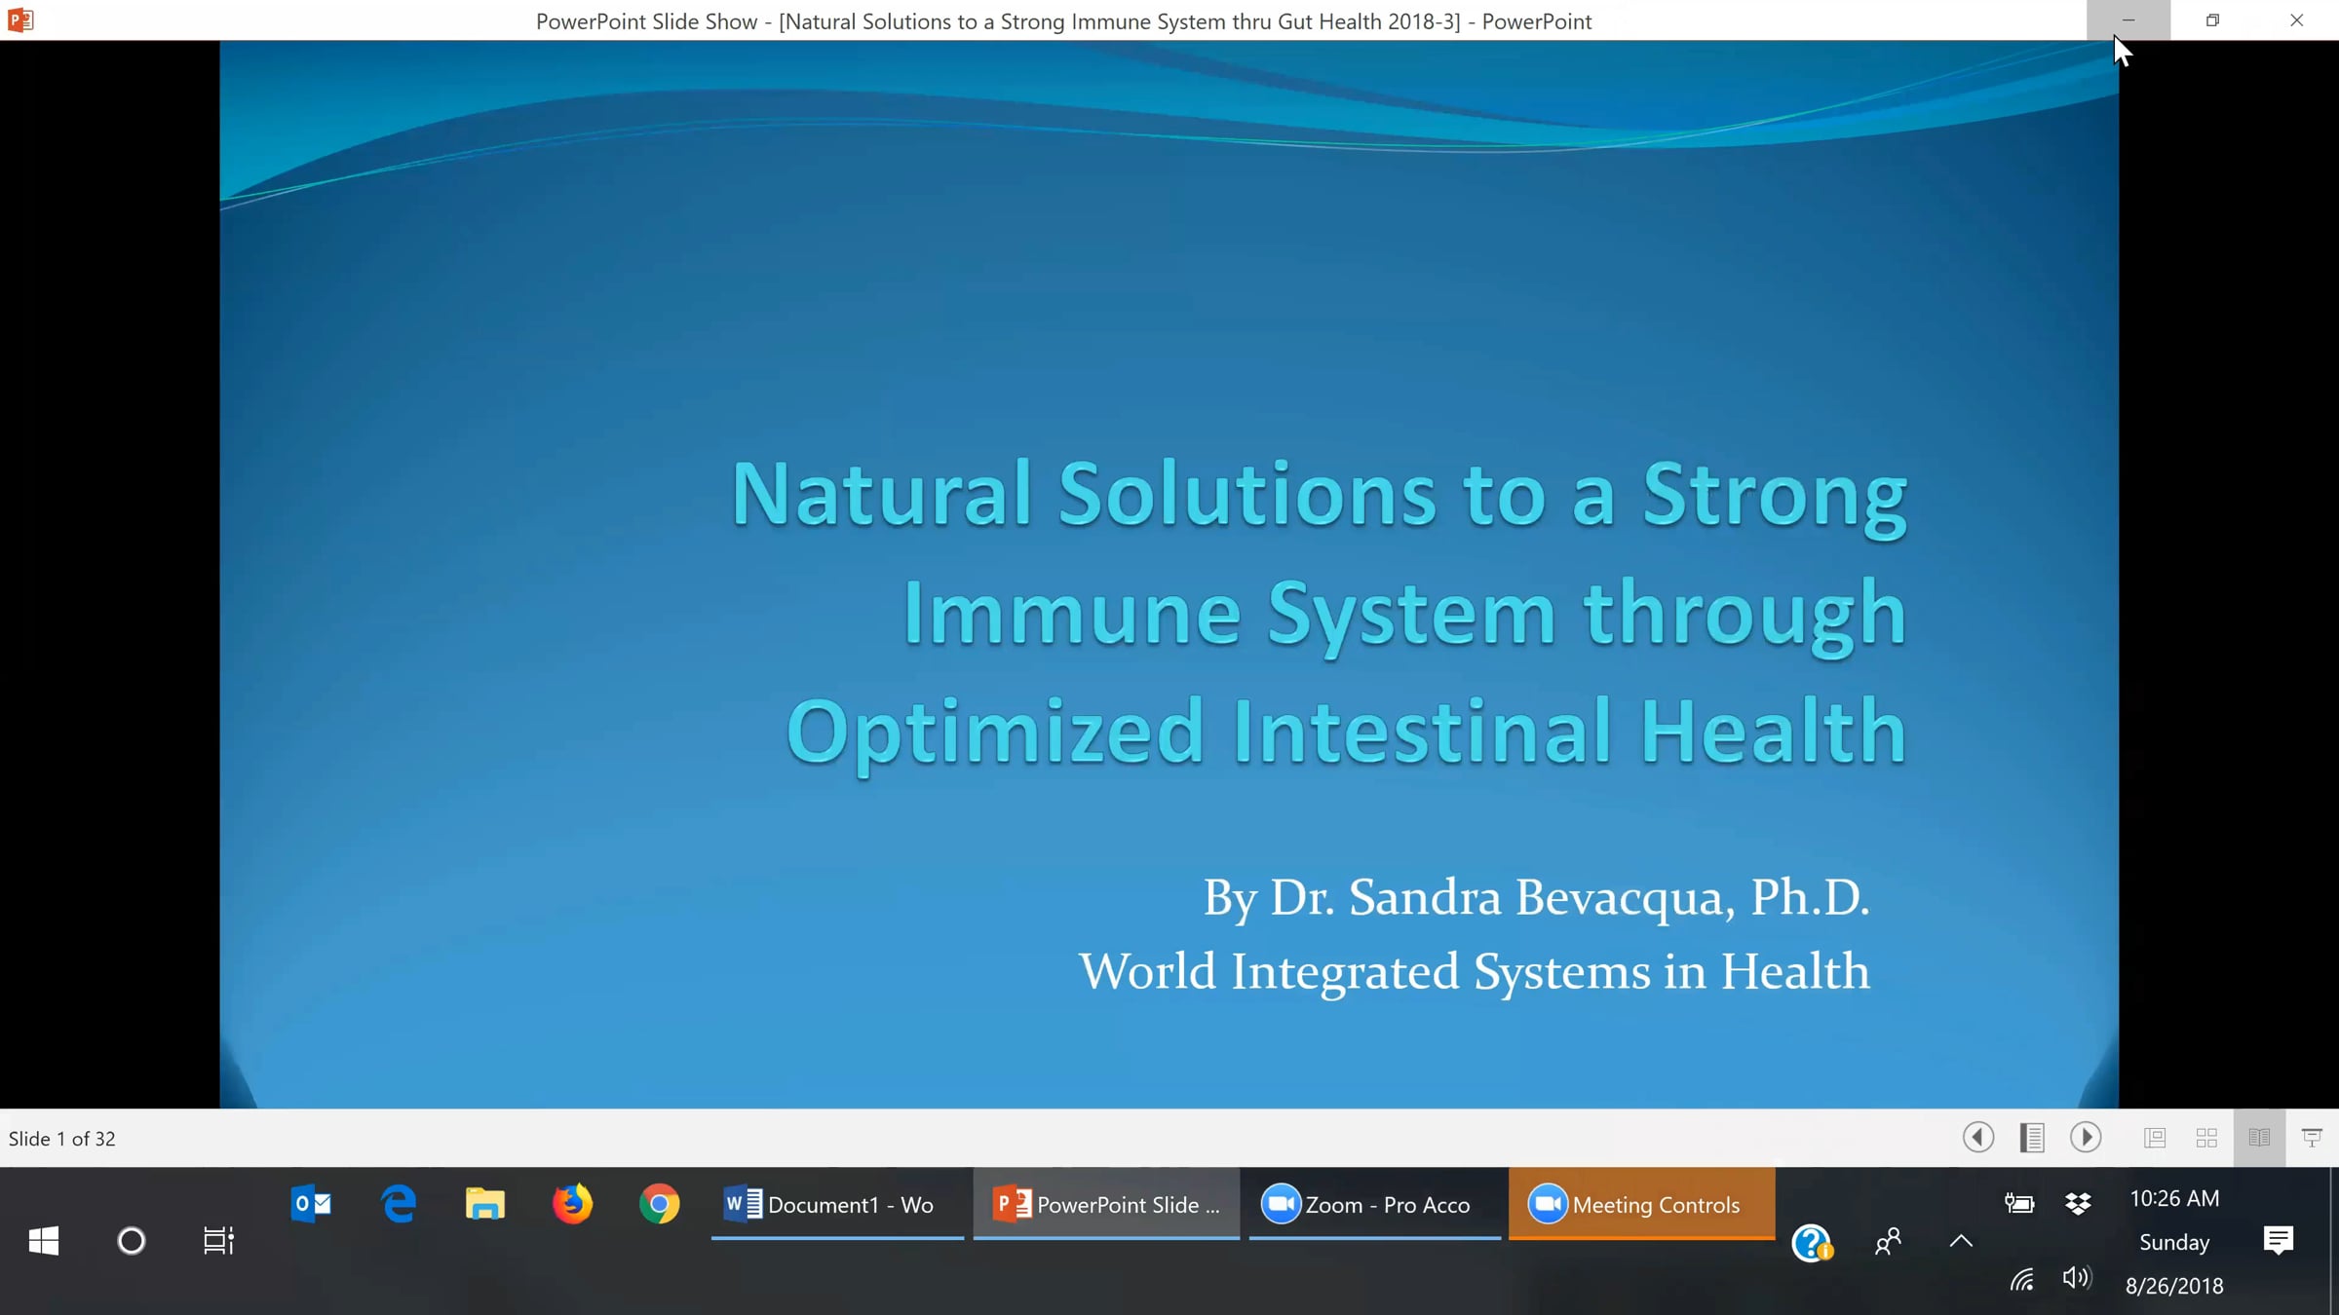Screen dimensions: 2339x1315
Task: Switch to Zoom Pro Account window
Action: click(1374, 1204)
